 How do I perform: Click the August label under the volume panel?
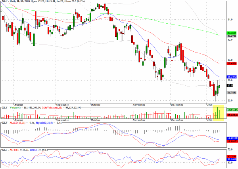click(19, 120)
